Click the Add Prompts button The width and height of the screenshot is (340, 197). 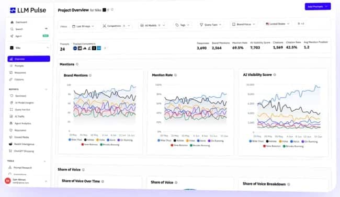tap(318, 6)
